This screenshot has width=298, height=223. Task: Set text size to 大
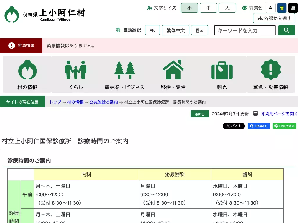(x=227, y=8)
